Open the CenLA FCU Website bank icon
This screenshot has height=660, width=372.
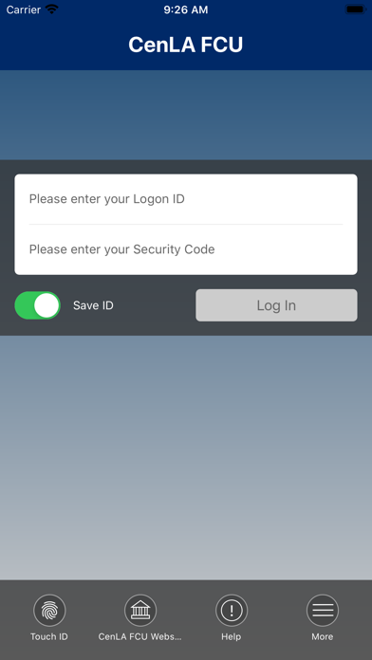pos(140,611)
